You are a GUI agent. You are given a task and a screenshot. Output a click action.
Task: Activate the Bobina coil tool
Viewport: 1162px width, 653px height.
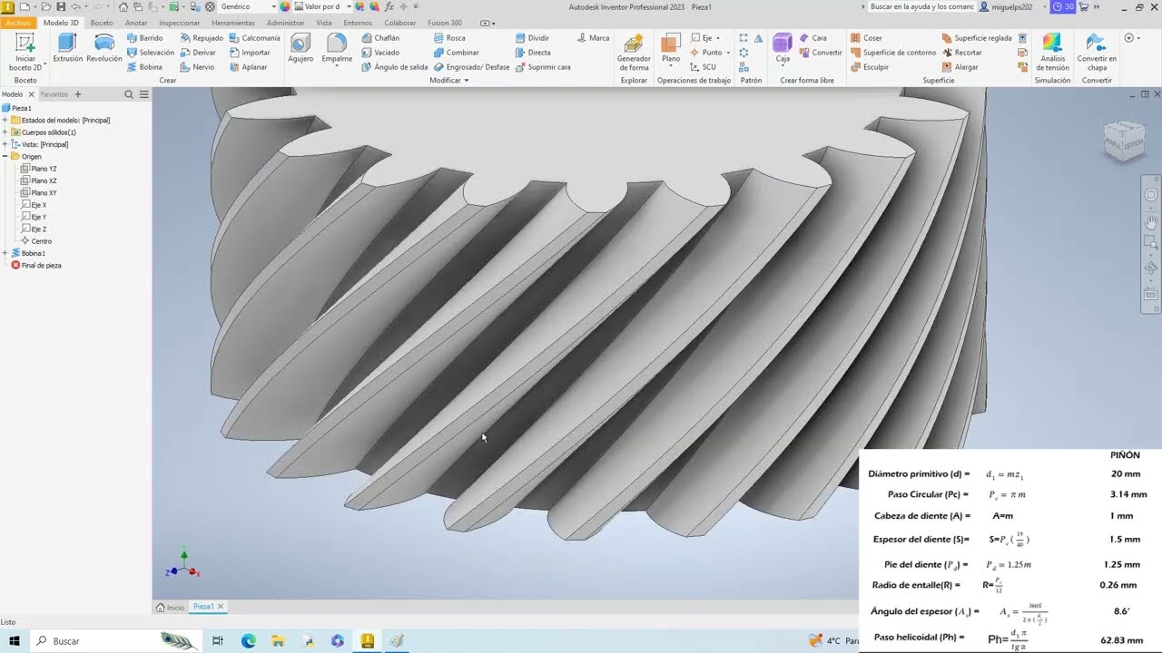tap(145, 67)
